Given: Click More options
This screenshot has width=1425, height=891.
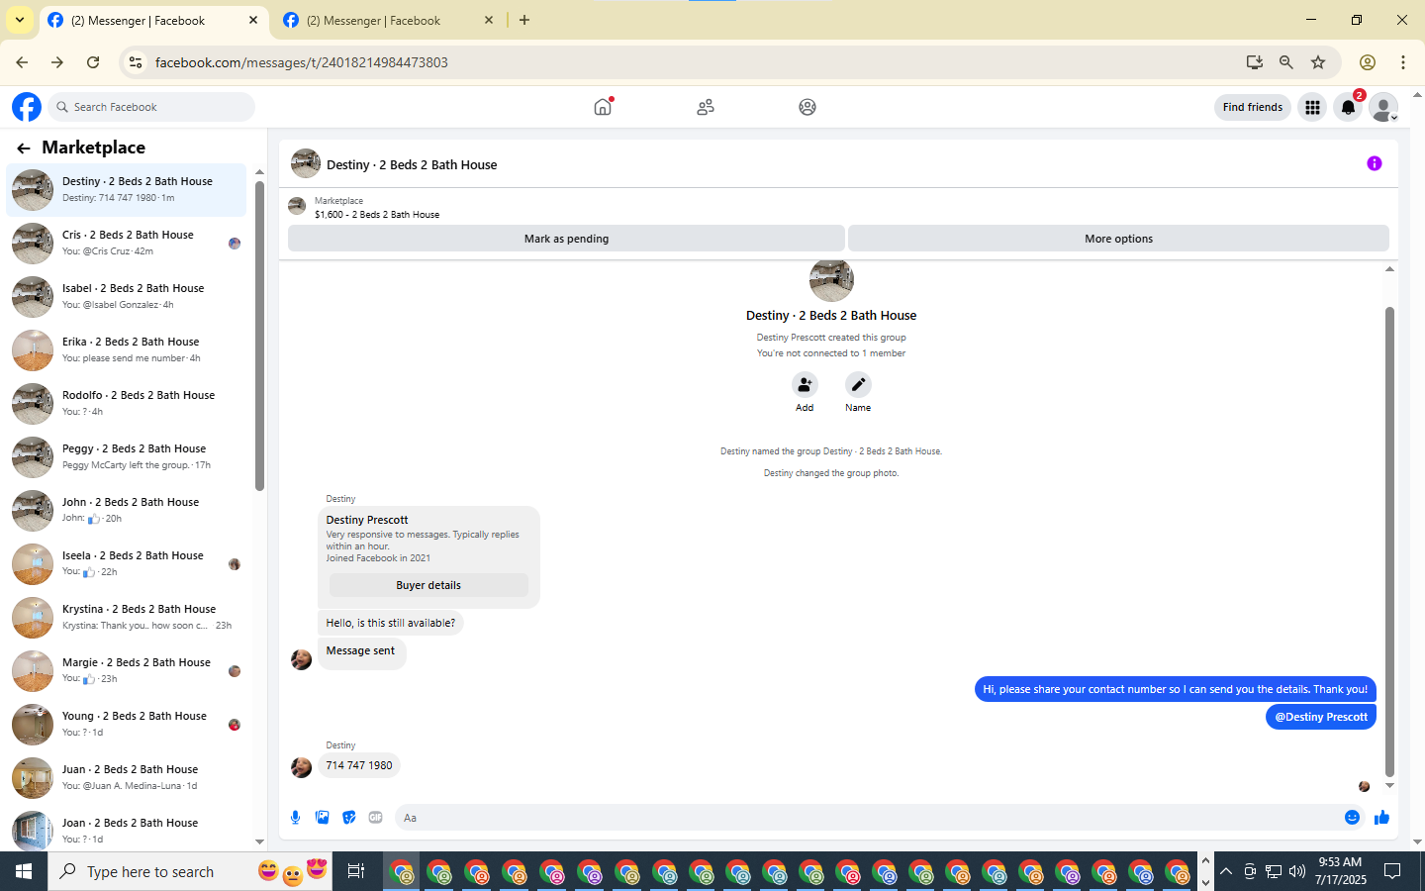Looking at the screenshot, I should click(x=1118, y=239).
